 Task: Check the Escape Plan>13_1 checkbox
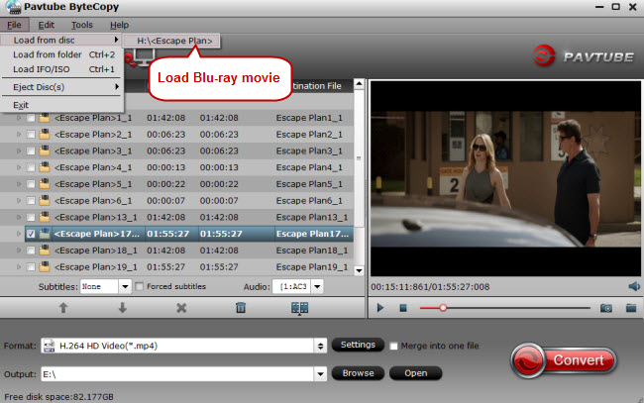(x=31, y=217)
